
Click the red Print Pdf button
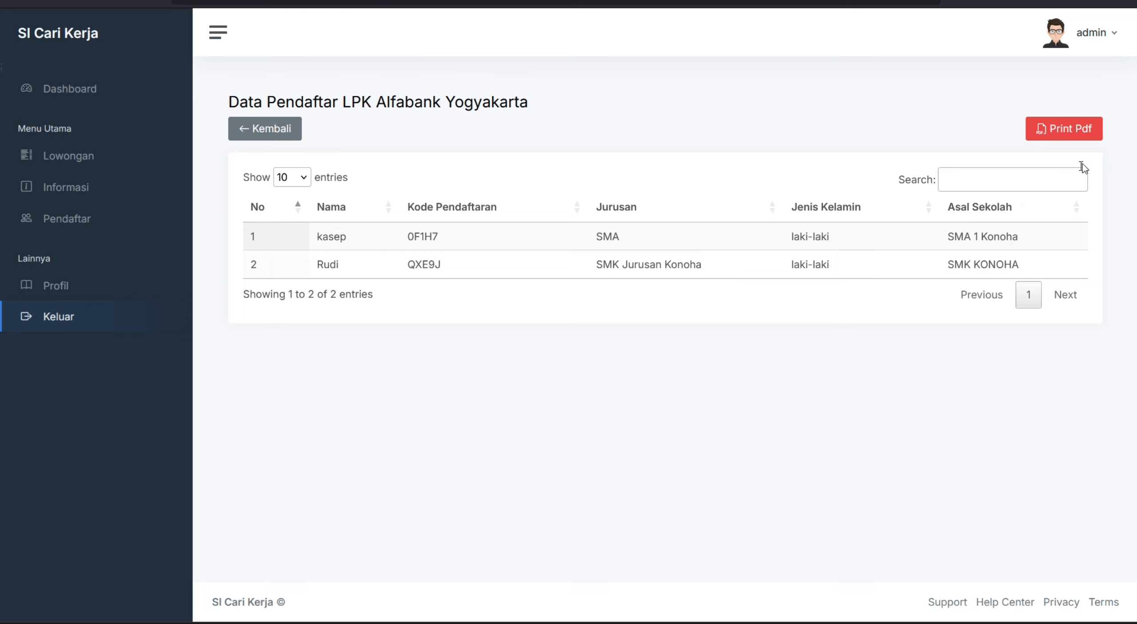click(1064, 128)
